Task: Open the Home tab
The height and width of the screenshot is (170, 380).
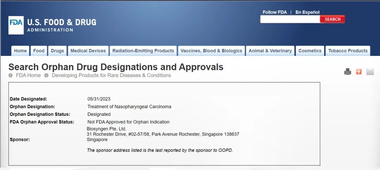Action: pyautogui.click(x=20, y=51)
